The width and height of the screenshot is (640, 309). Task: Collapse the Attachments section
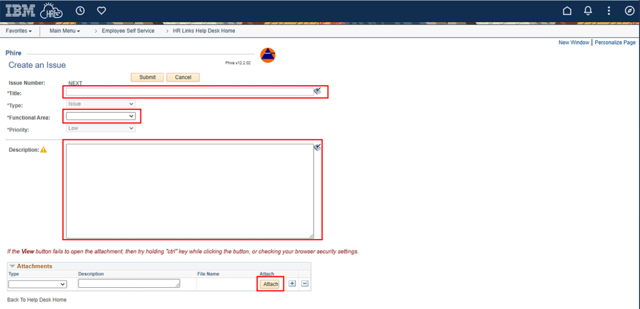[x=12, y=266]
